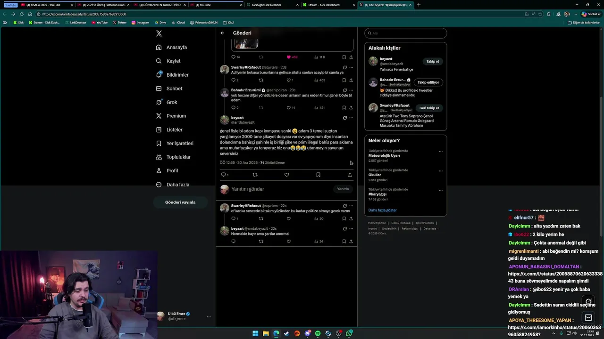The image size is (604, 339).
Task: Click the browser address bar URL
Action: pyautogui.click(x=84, y=14)
